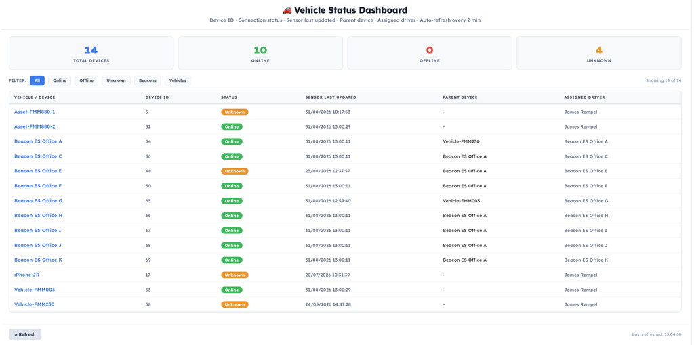Select the All filter

pyautogui.click(x=37, y=80)
